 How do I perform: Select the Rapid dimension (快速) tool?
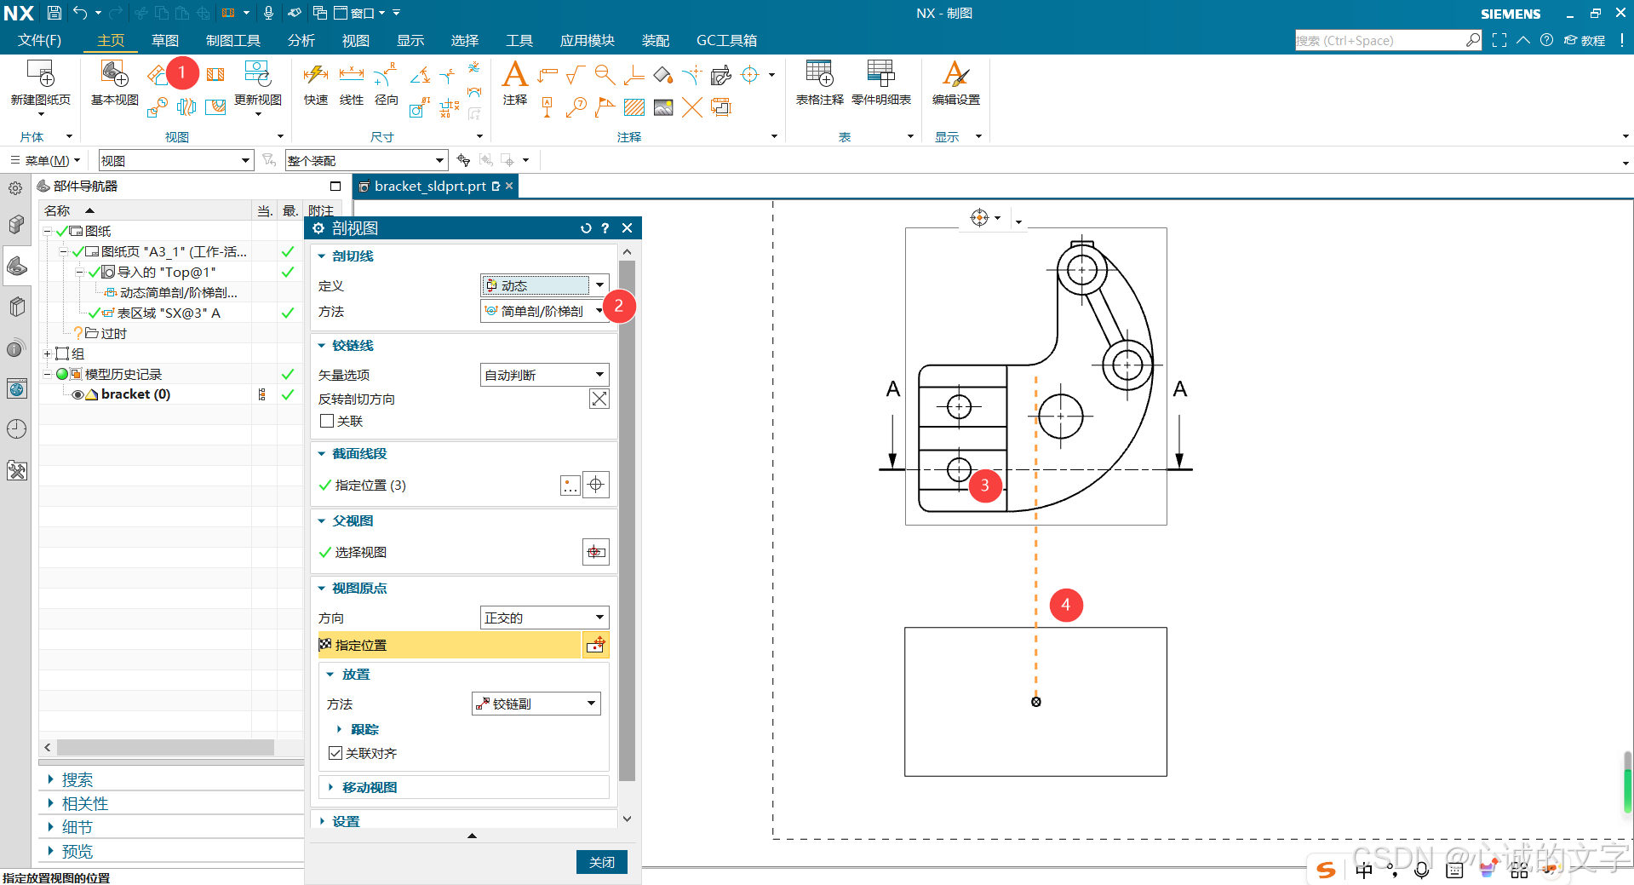pos(315,75)
